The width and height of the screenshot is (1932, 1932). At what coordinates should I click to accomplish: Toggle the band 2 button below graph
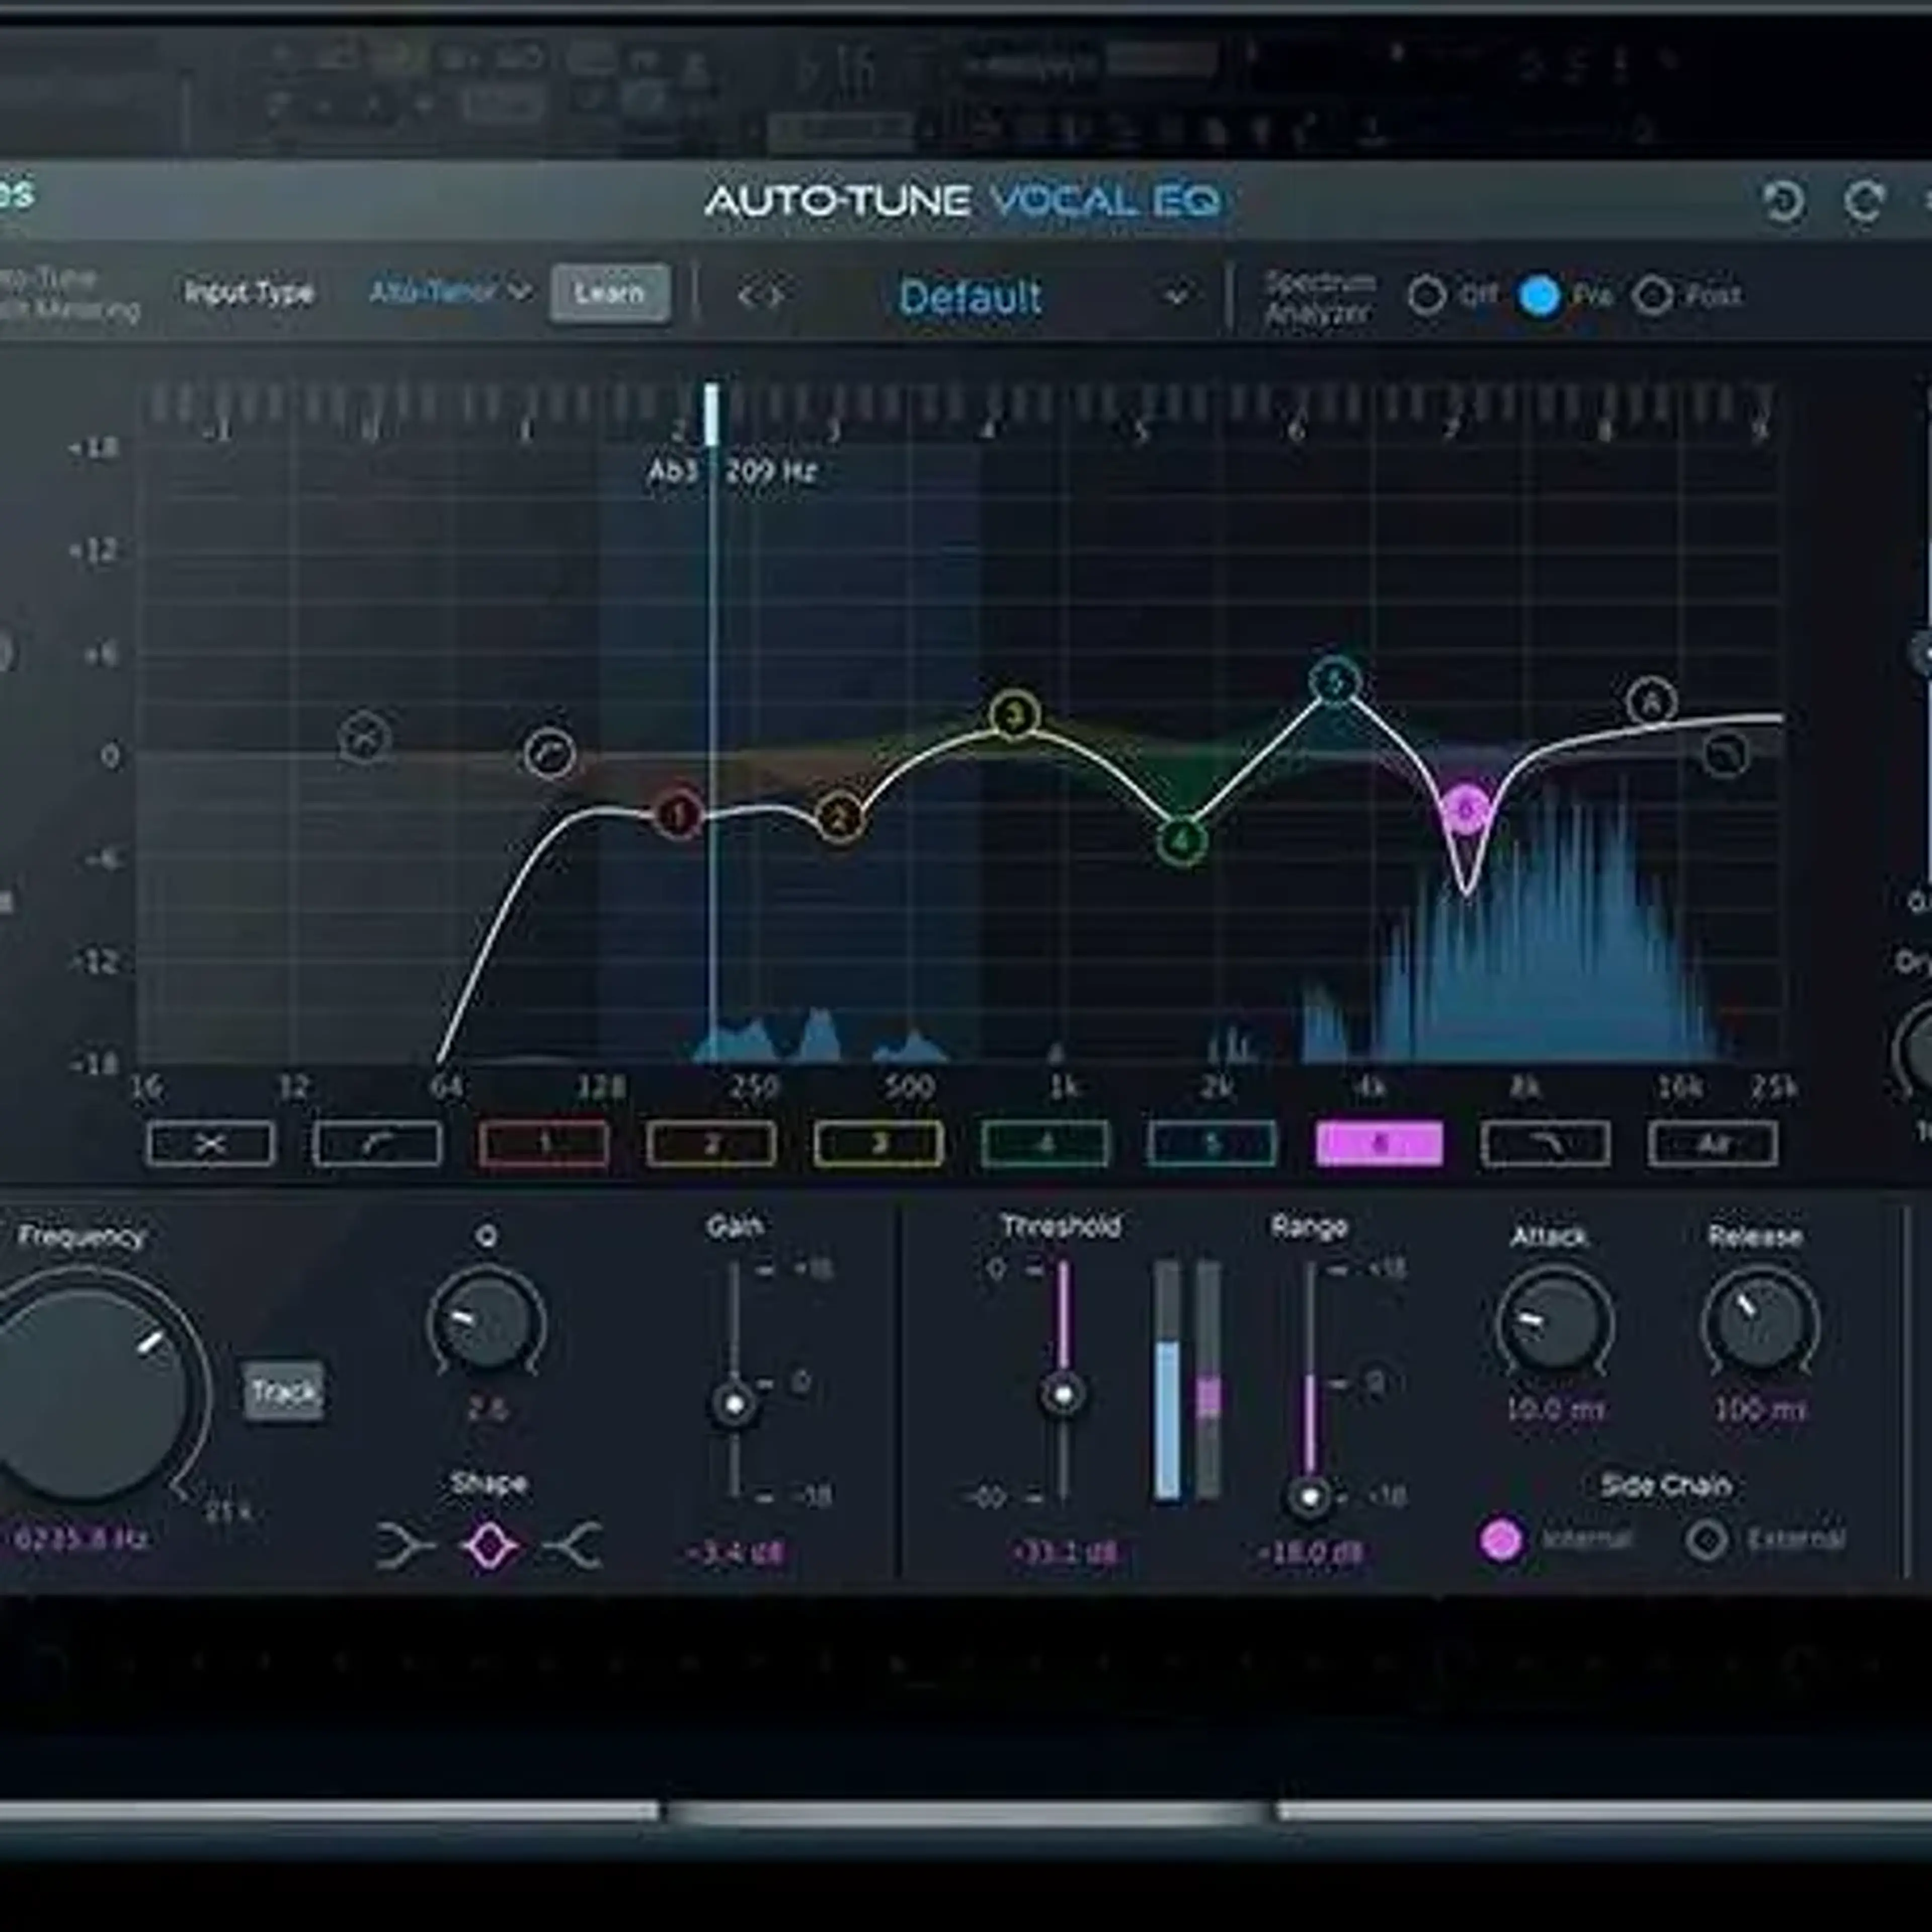pyautogui.click(x=712, y=1143)
